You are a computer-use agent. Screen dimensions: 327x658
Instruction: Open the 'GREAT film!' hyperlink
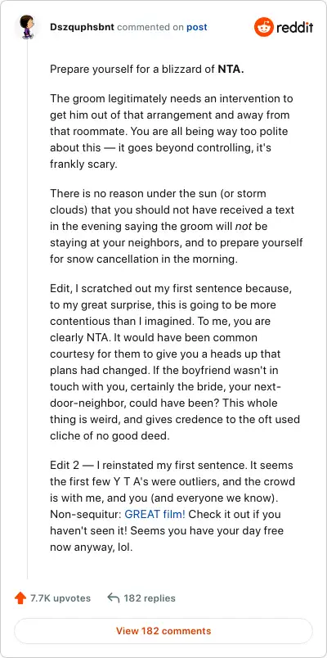(155, 514)
